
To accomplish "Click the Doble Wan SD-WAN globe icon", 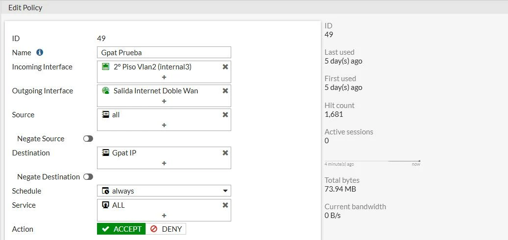I will (x=106, y=91).
